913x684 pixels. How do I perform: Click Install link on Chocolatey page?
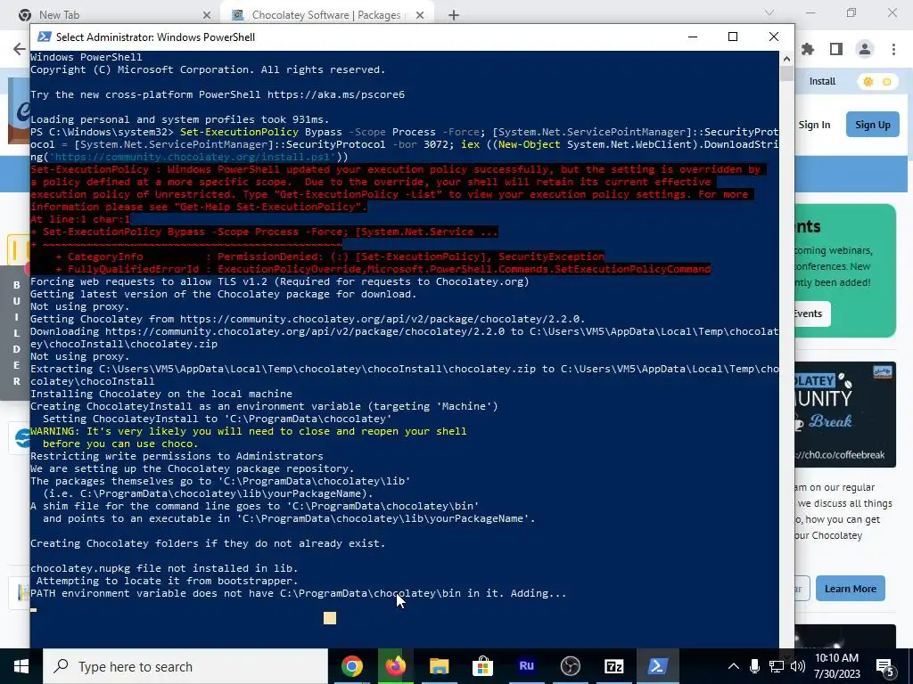(822, 81)
